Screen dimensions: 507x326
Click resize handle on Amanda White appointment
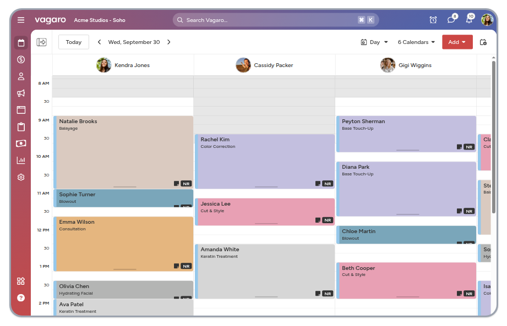click(x=266, y=297)
